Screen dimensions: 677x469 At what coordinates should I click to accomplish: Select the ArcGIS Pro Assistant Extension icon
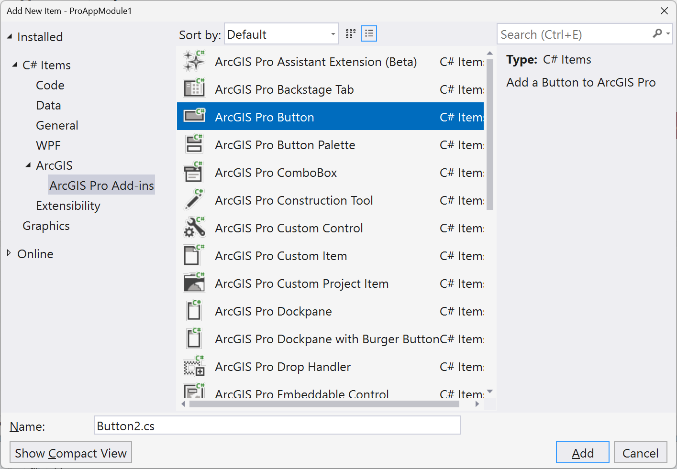tap(194, 61)
